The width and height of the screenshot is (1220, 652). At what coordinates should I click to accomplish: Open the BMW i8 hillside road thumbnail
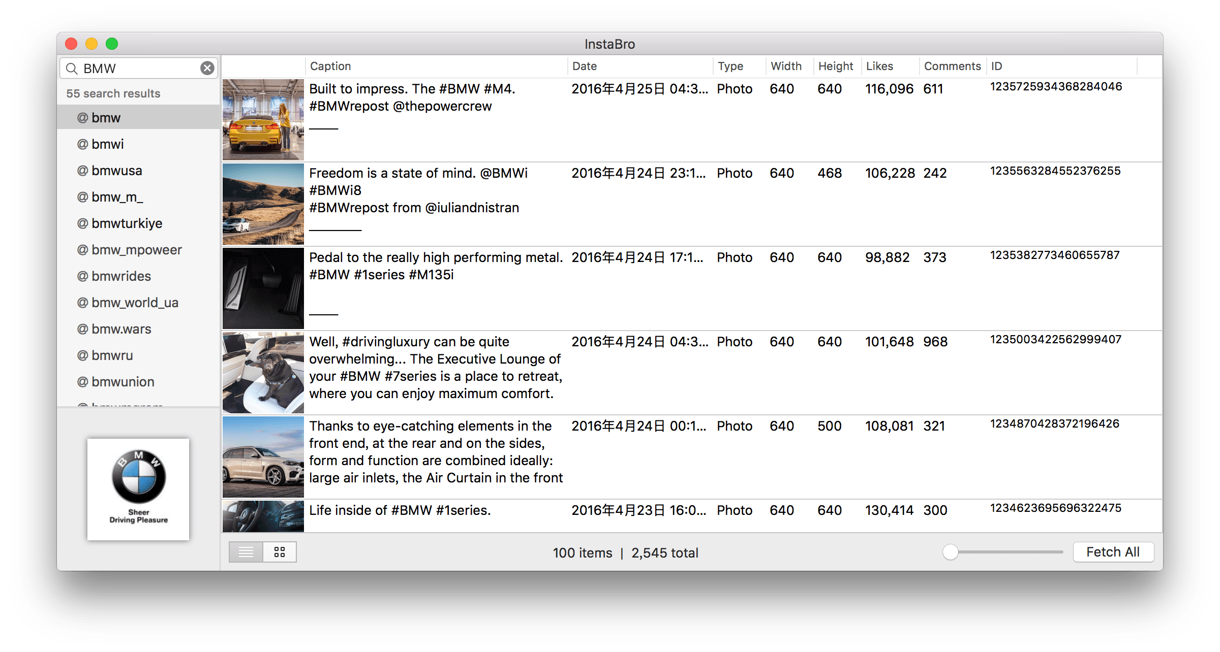(x=263, y=204)
